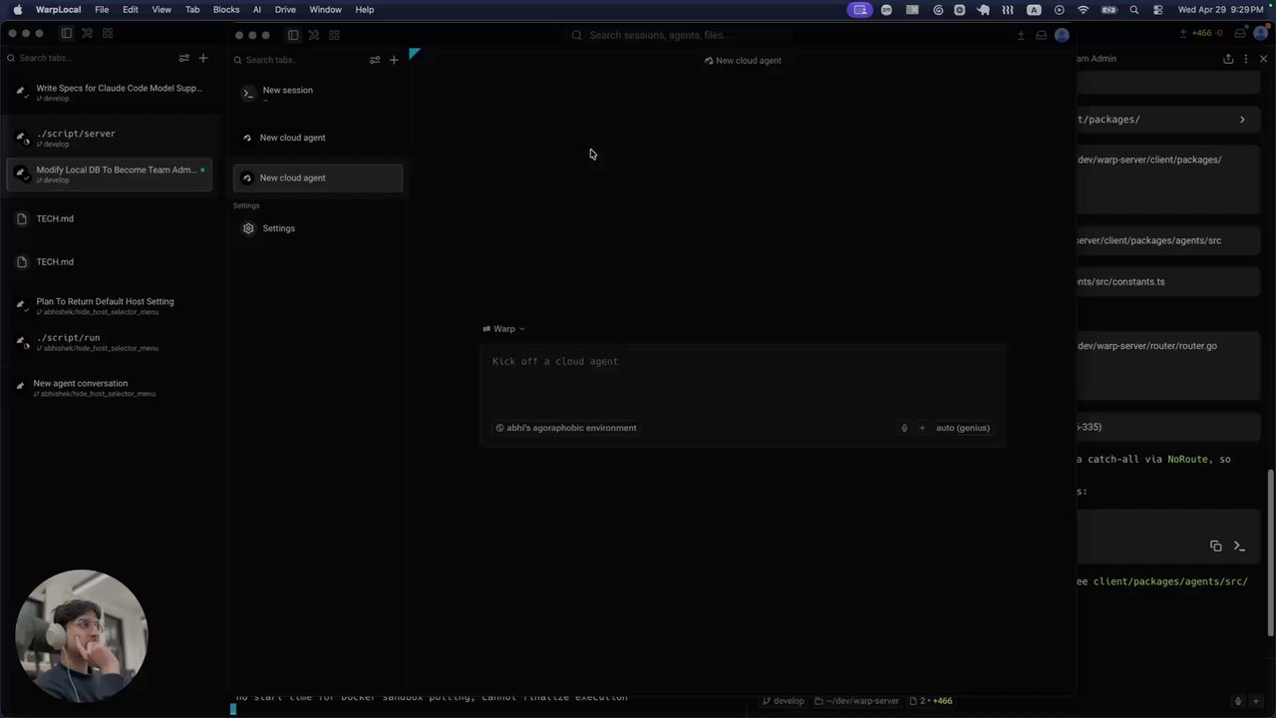Open AI menu
Viewport: 1276px width, 718px height.
coord(257,10)
